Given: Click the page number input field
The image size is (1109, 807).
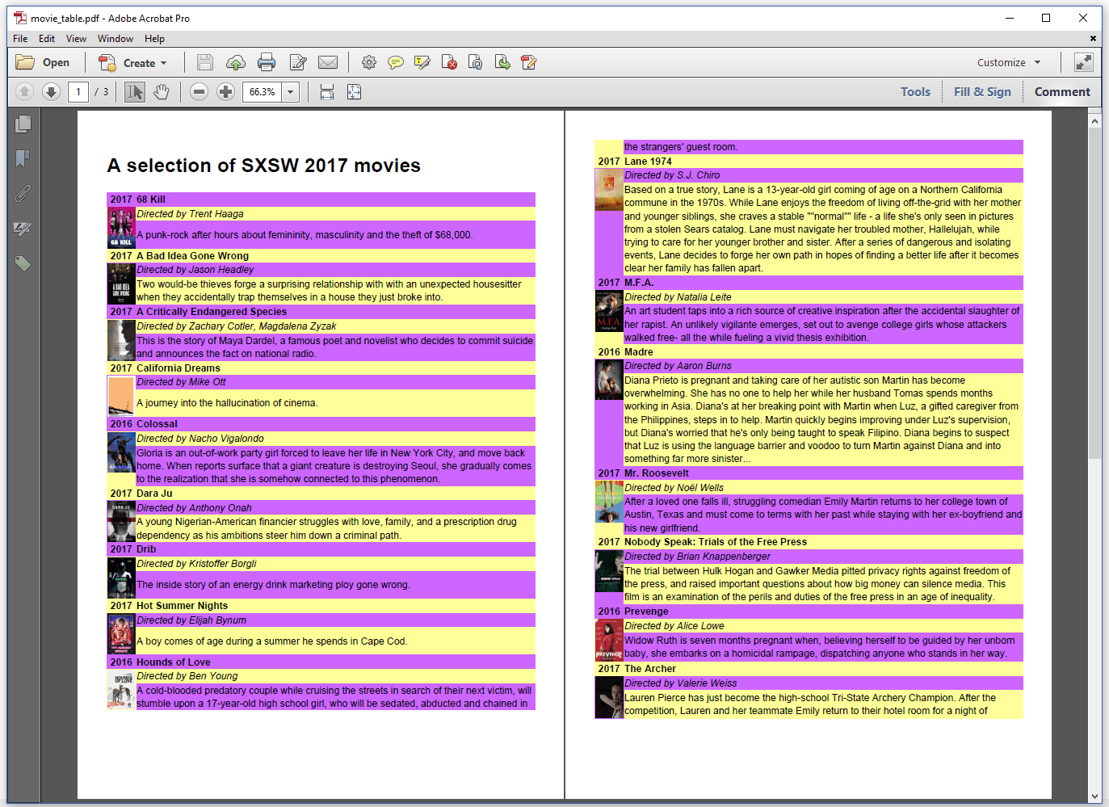Looking at the screenshot, I should click(x=78, y=91).
